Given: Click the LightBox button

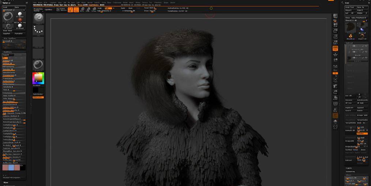Looking at the screenshot, I should [48, 10].
